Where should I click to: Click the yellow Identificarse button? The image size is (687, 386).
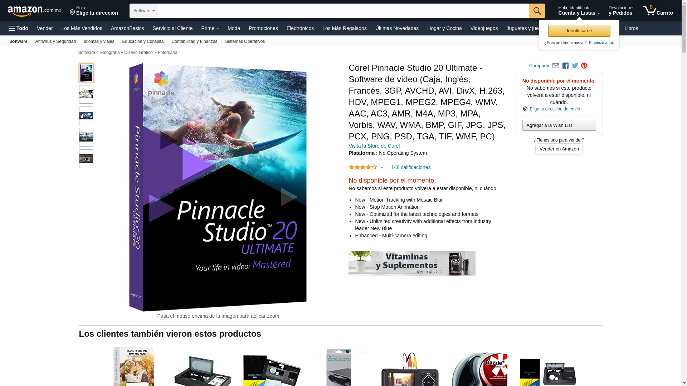pos(579,31)
